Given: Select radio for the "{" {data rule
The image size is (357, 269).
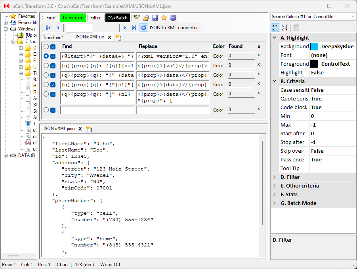Looking at the screenshot, I should pyautogui.click(x=46, y=75).
